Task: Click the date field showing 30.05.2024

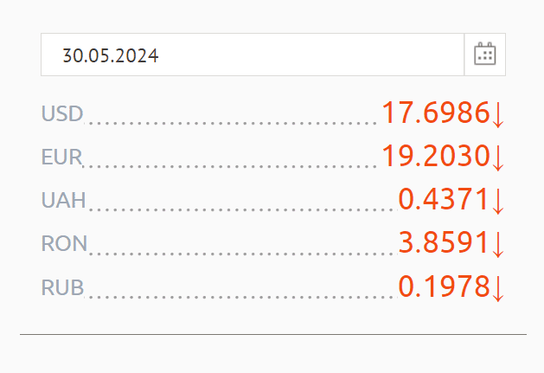Action: tap(251, 55)
